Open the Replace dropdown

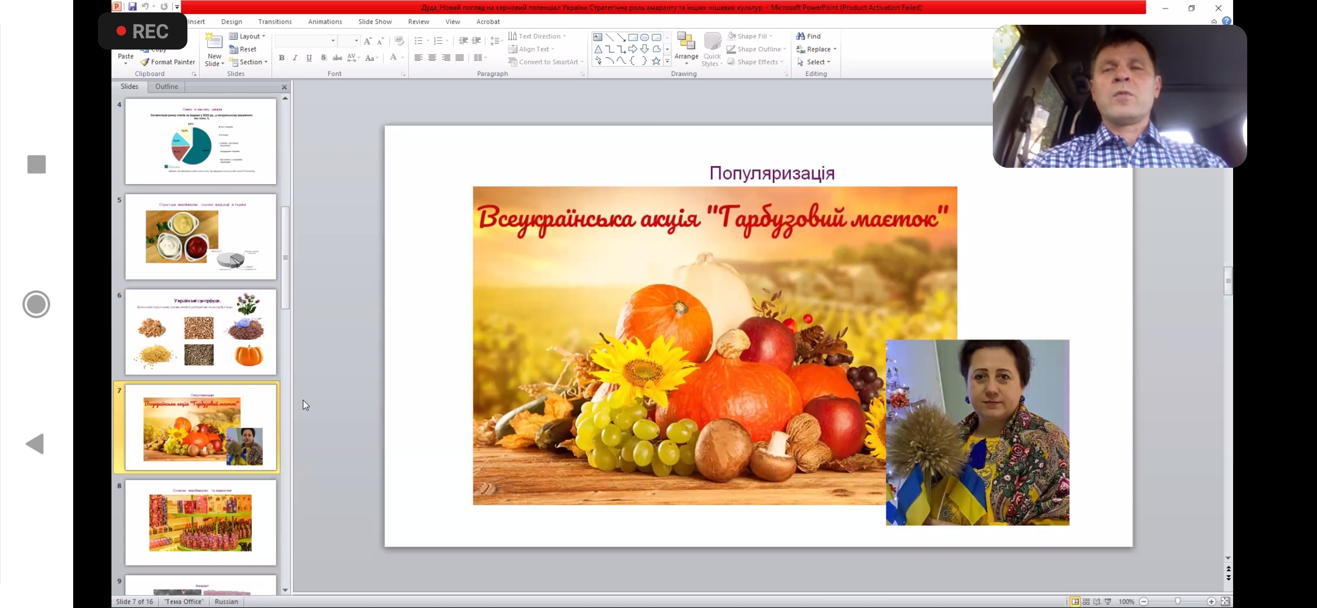click(x=816, y=49)
